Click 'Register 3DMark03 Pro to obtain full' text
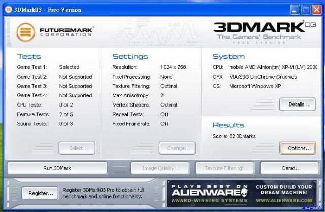The height and width of the screenshot is (212, 325). (x=103, y=190)
